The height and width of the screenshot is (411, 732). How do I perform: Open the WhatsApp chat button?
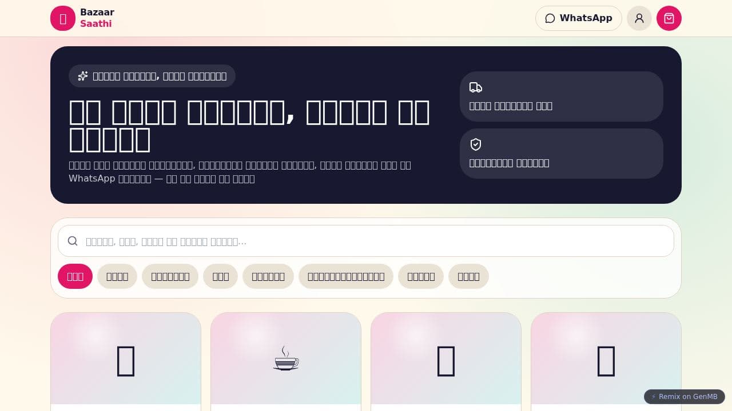[578, 18]
